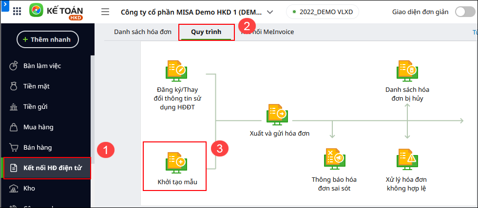
Task: Switch to Danh sách hóa đơn tab
Action: [143, 32]
